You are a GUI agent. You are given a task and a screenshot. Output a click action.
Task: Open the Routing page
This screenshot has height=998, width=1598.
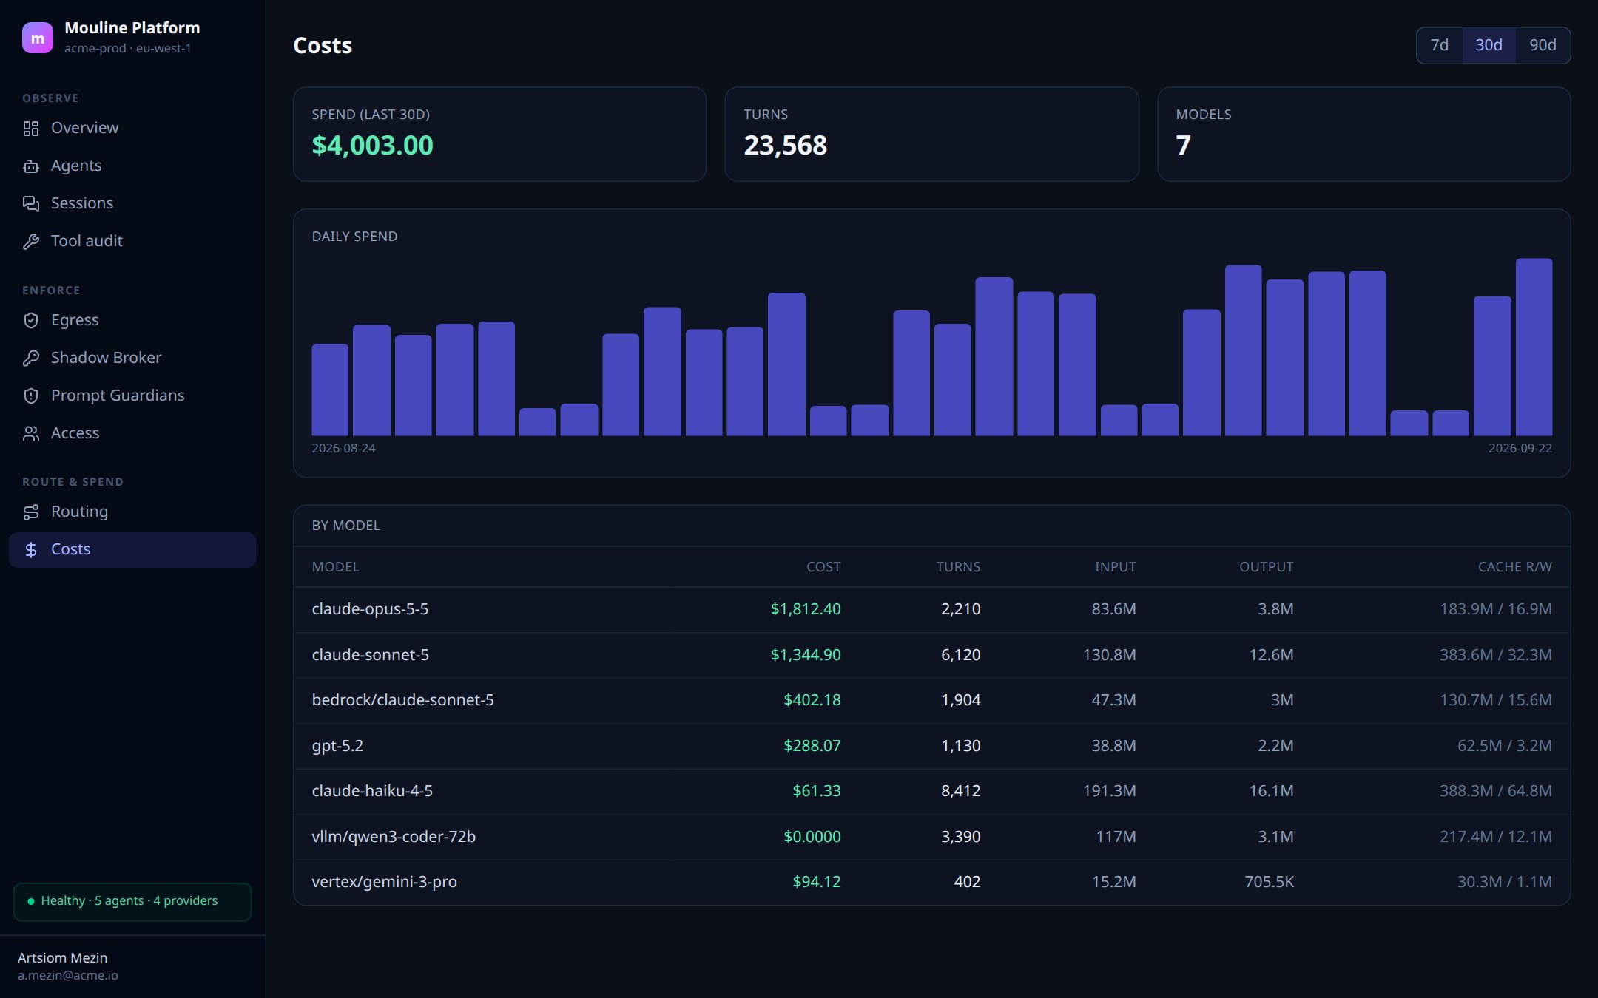coord(132,512)
